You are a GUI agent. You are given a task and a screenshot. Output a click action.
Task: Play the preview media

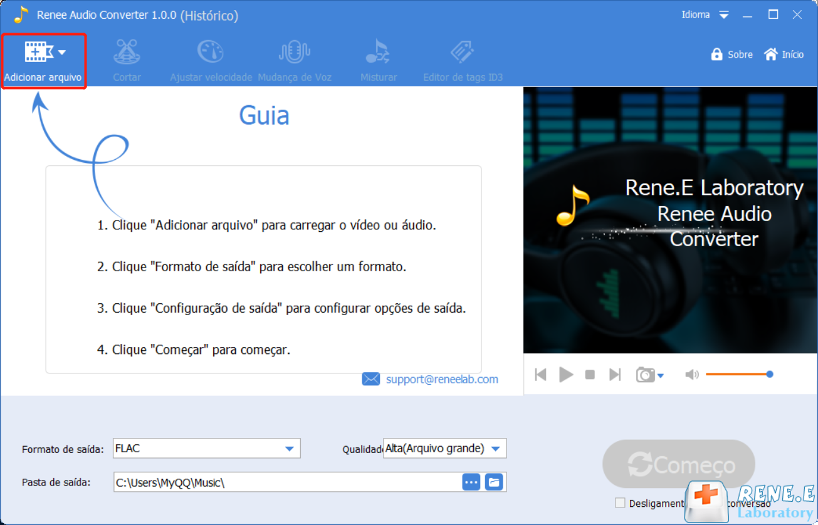566,375
